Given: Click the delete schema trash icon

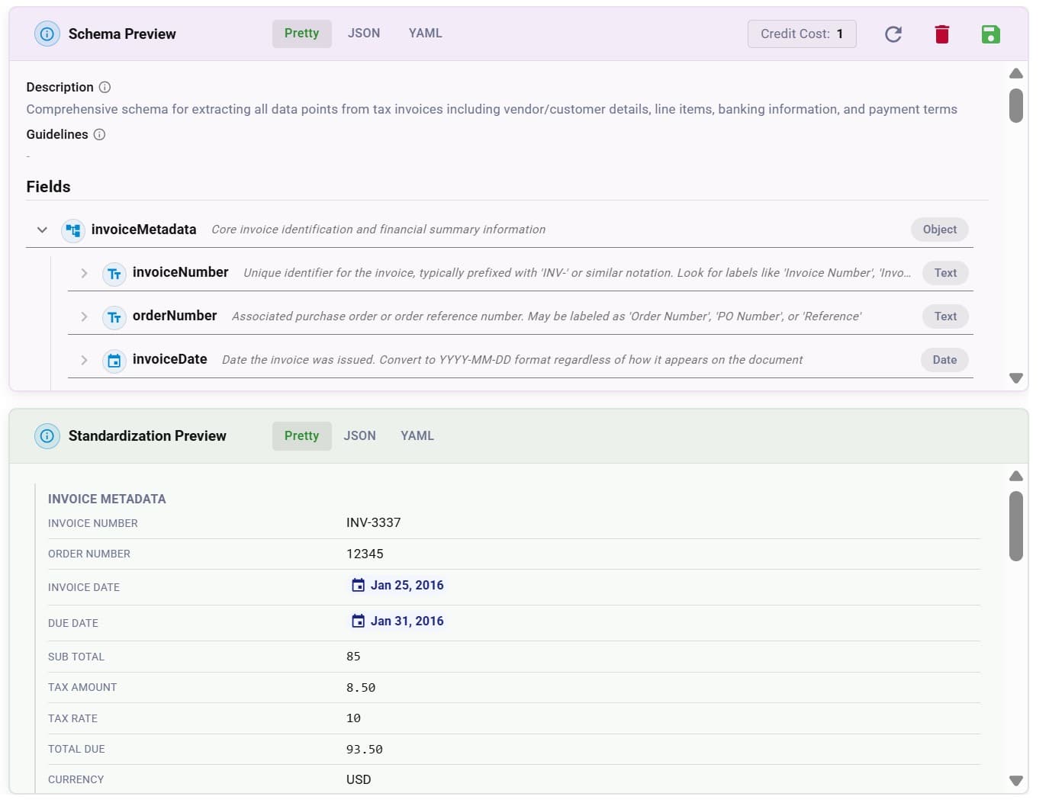Looking at the screenshot, I should [941, 34].
